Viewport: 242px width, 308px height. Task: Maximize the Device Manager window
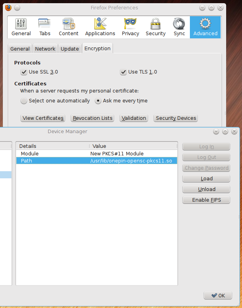pyautogui.click(x=225, y=131)
